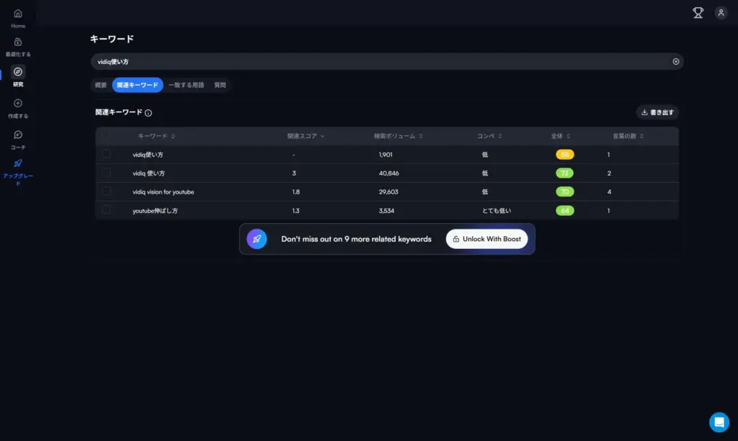Screen dimensions: 738x441
Task: Check the vidiq使い方 row checkbox
Action: 107,153
